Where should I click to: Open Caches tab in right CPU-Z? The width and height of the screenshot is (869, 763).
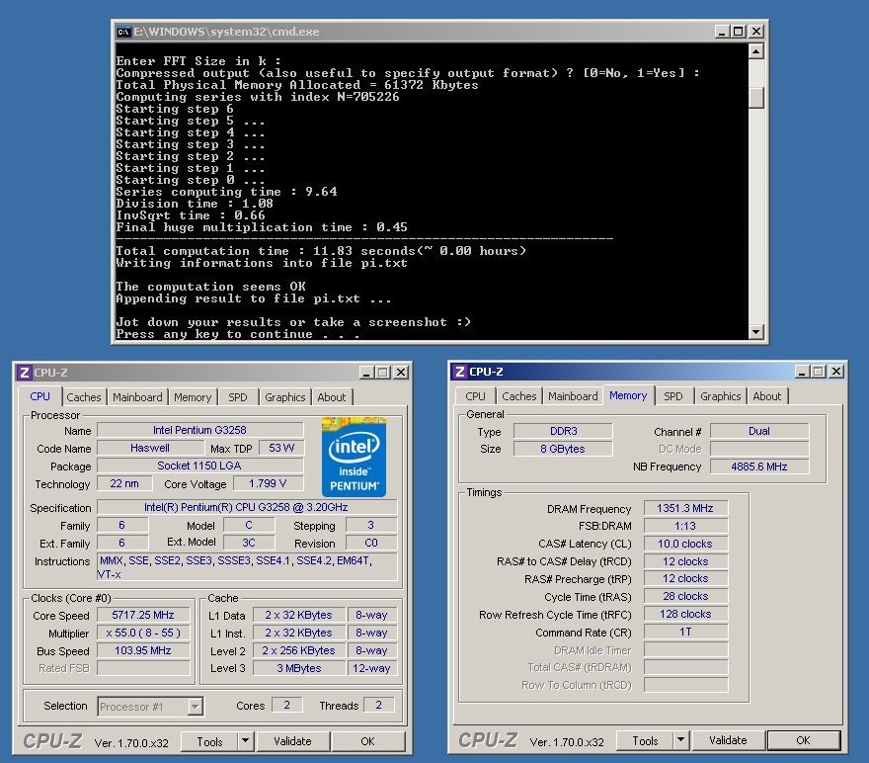click(x=519, y=396)
